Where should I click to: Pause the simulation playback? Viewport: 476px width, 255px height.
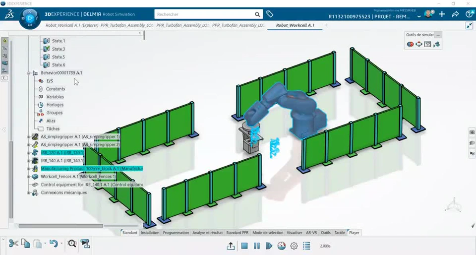tap(257, 246)
